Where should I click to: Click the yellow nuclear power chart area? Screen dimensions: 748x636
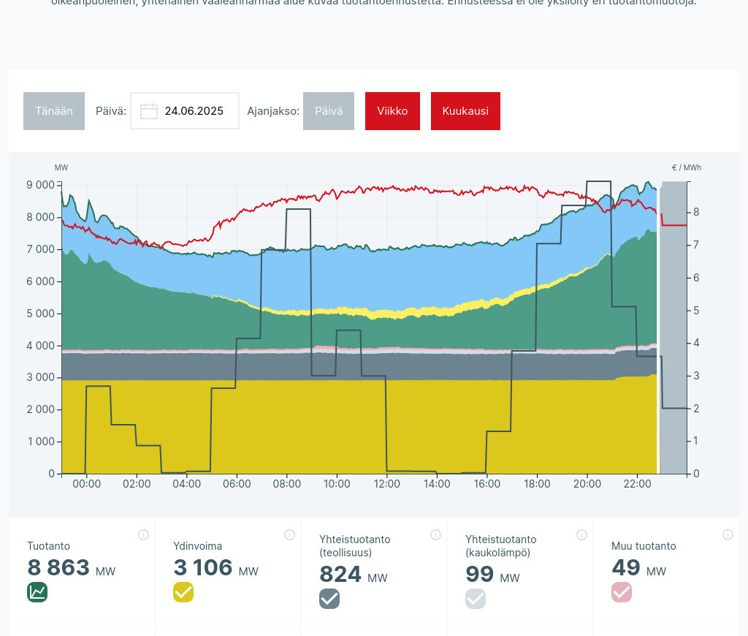(292, 431)
